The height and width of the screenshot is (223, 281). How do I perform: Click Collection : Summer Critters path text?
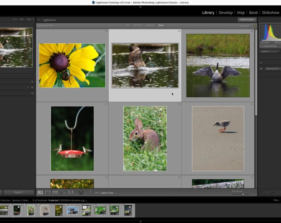(x=14, y=200)
